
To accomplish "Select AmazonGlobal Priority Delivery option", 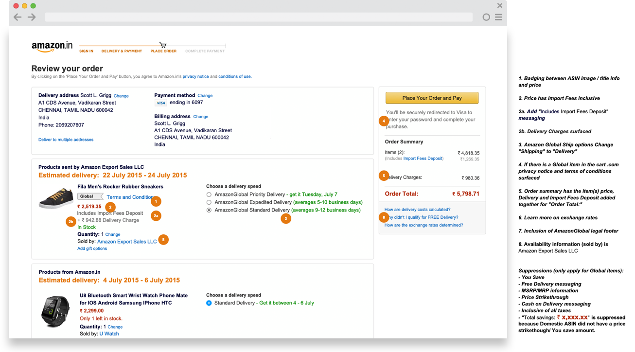I will coord(209,194).
